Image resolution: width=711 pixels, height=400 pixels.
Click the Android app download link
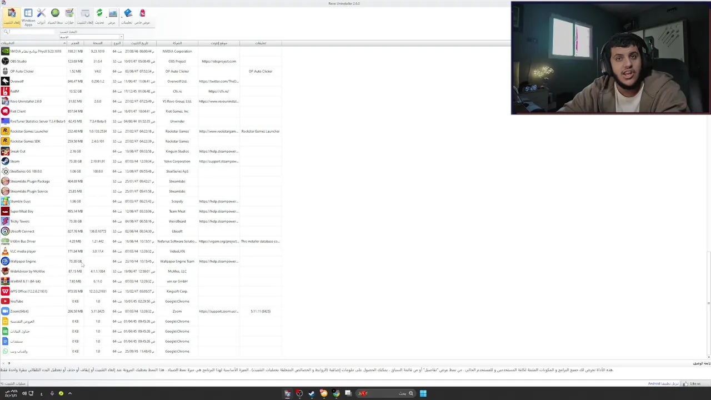[663, 384]
